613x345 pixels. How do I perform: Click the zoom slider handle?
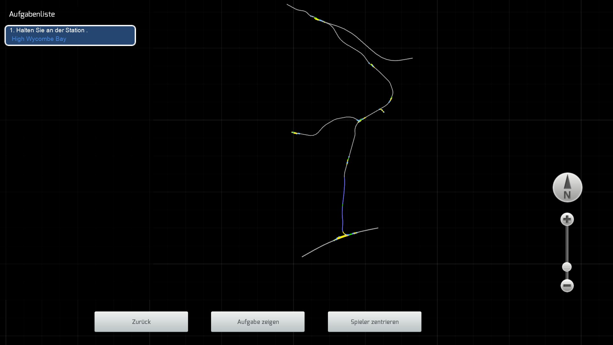tap(567, 267)
